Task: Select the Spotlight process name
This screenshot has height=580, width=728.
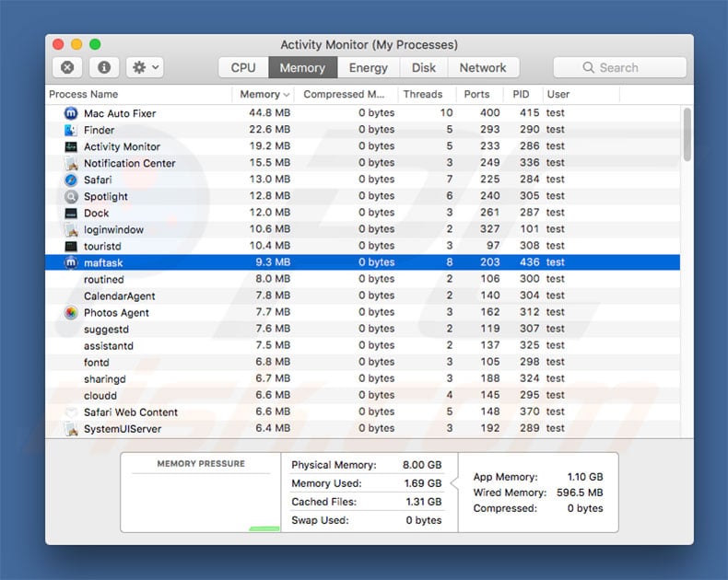Action: pyautogui.click(x=106, y=197)
